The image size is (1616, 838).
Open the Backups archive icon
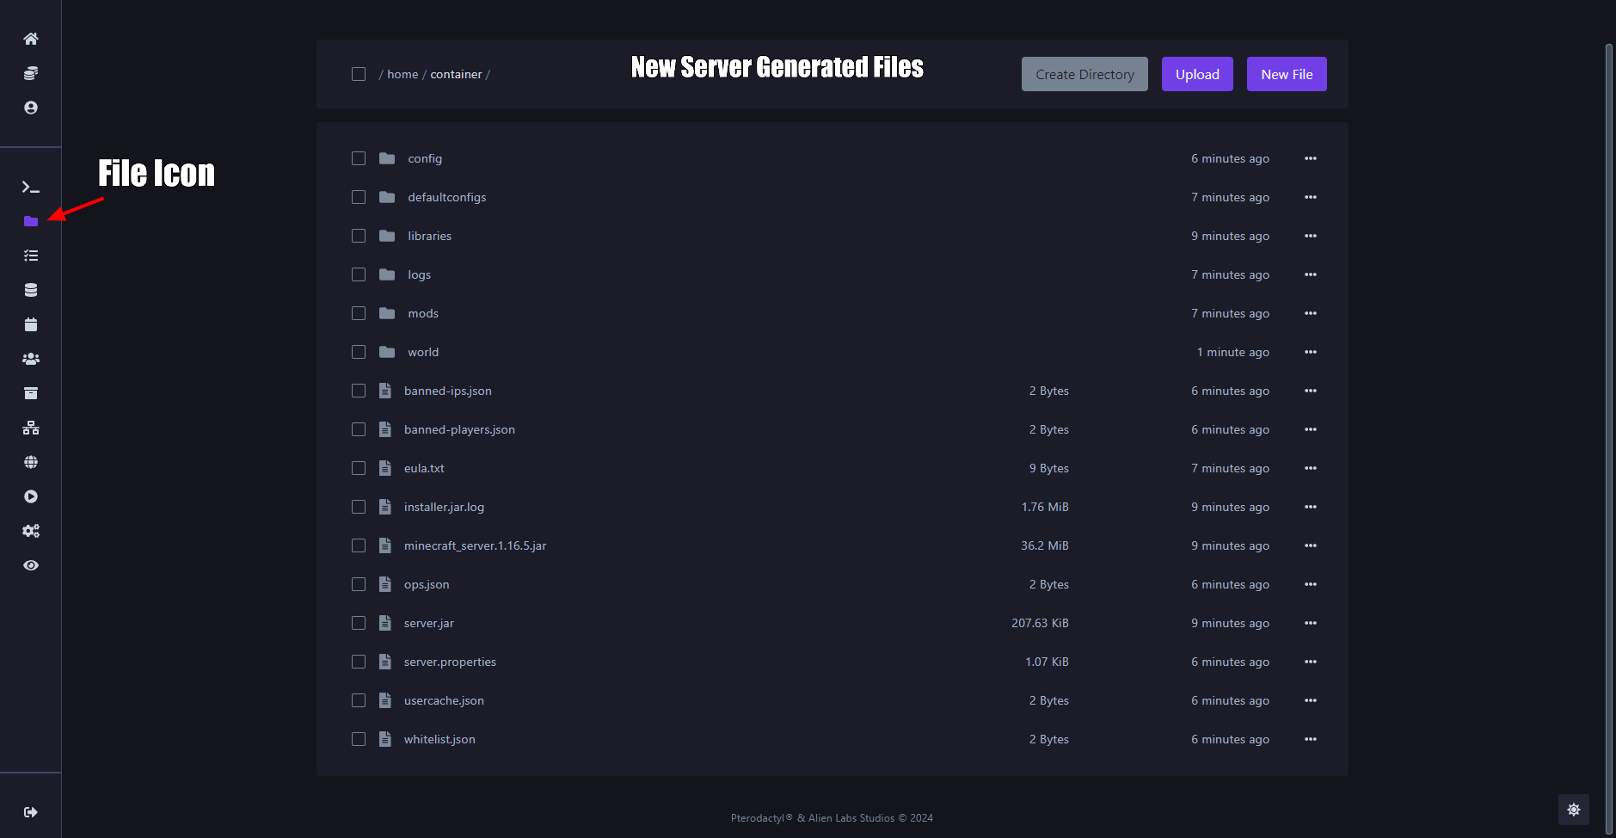coord(31,393)
